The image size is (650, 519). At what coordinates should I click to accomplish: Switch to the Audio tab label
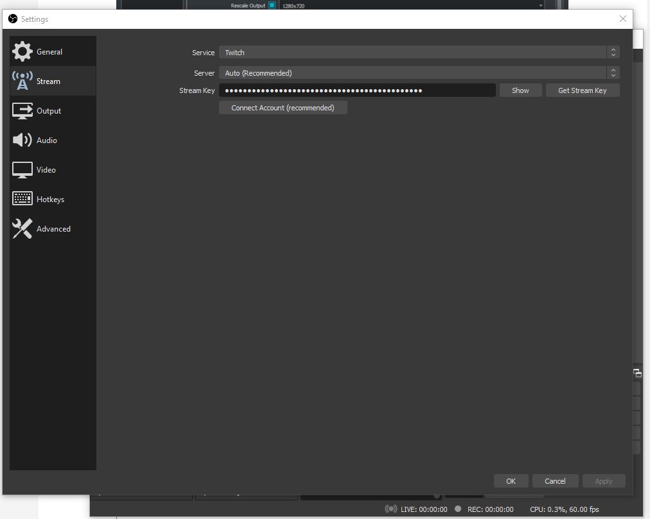[x=46, y=140]
